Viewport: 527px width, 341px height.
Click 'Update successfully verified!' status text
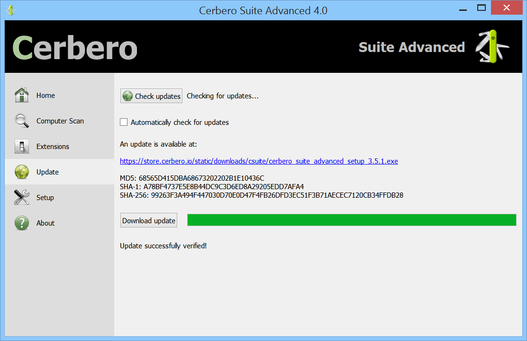coord(163,246)
